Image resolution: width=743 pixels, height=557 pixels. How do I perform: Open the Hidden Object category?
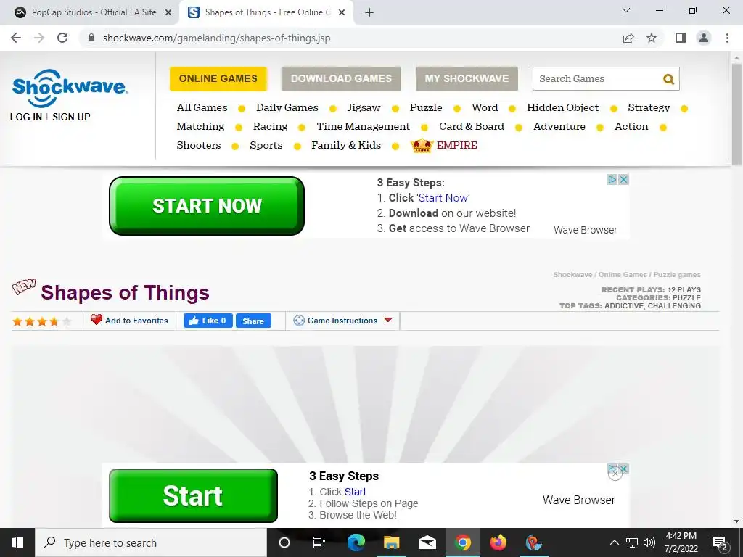(x=563, y=107)
